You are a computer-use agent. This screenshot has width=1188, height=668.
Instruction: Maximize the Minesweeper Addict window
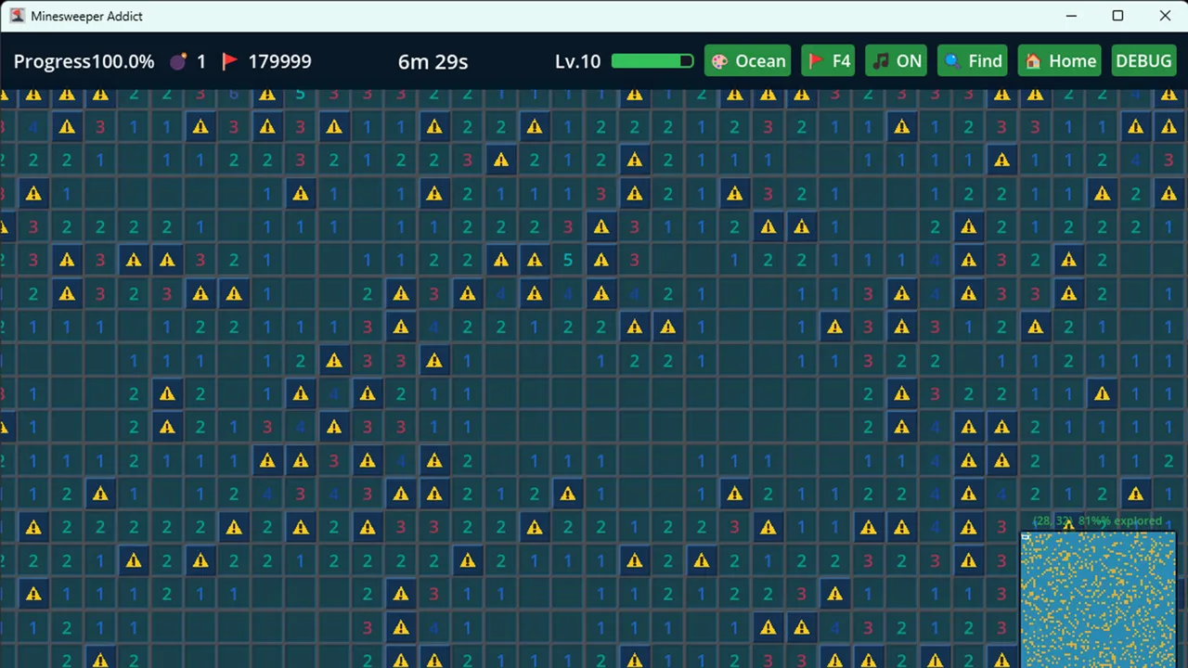(x=1118, y=16)
